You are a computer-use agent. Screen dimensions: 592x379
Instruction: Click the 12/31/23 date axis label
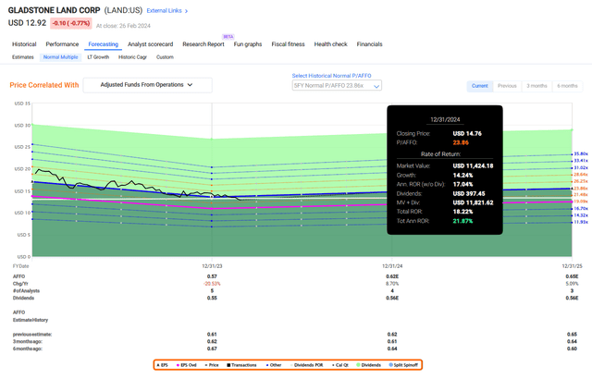(x=212, y=266)
